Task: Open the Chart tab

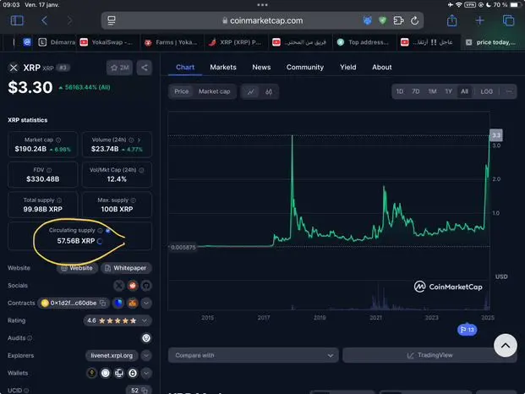Action: click(185, 68)
